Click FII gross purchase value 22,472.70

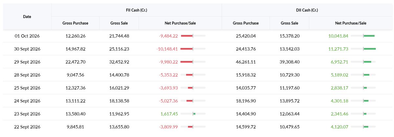click(x=76, y=62)
